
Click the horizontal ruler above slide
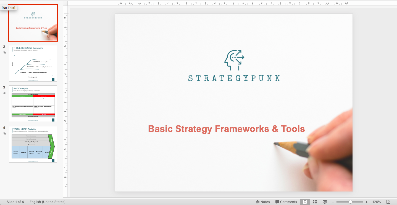[x=233, y=3]
